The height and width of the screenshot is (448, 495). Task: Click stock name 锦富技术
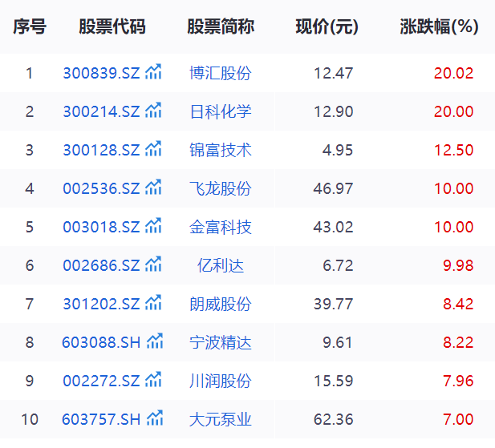pos(221,150)
